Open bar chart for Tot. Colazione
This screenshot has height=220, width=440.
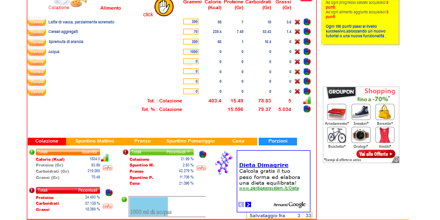click(x=307, y=100)
